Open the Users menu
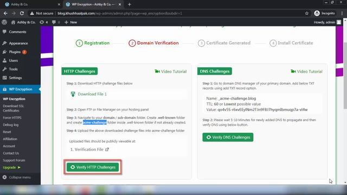347x195 pixels. pyautogui.click(x=13, y=60)
